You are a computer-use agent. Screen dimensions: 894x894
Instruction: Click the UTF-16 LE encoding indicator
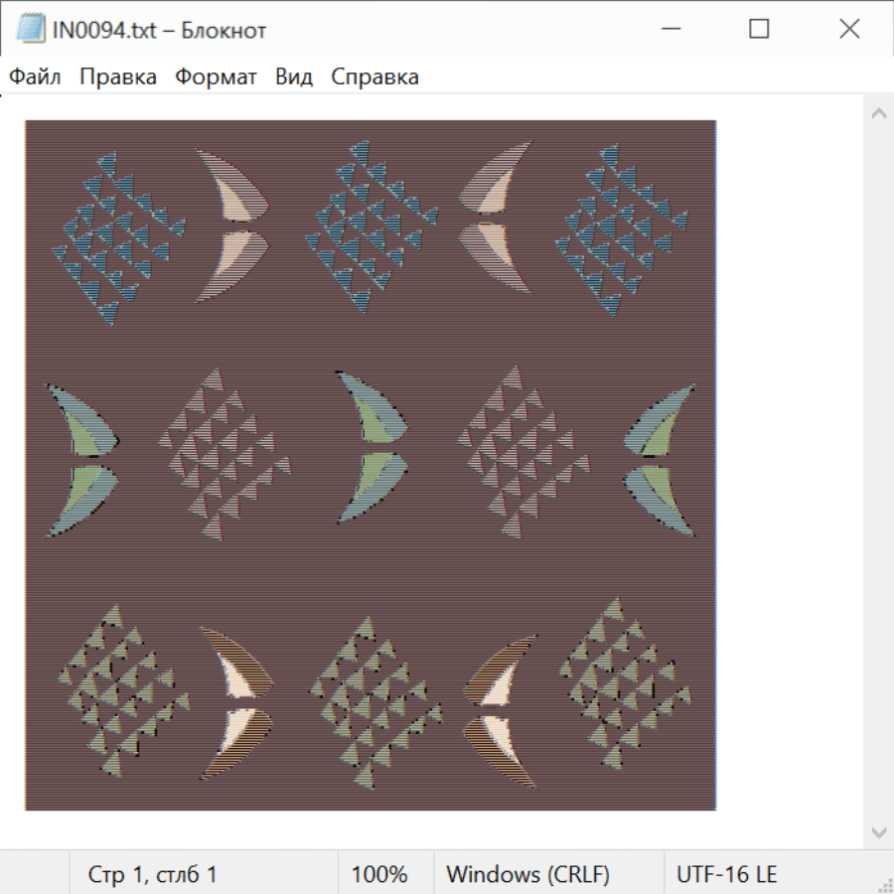point(727,875)
